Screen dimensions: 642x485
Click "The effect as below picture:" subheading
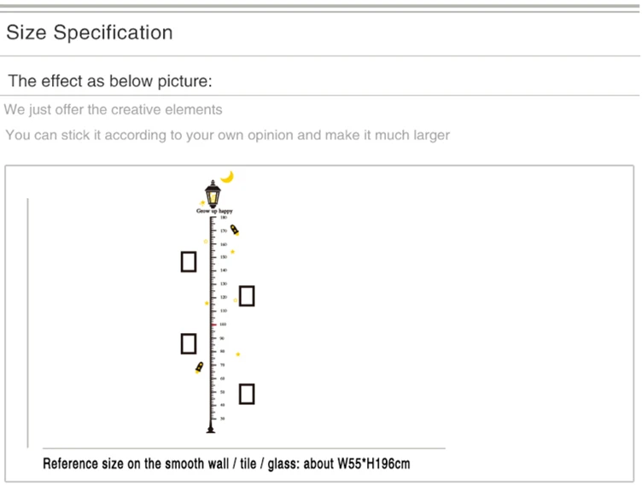point(110,81)
